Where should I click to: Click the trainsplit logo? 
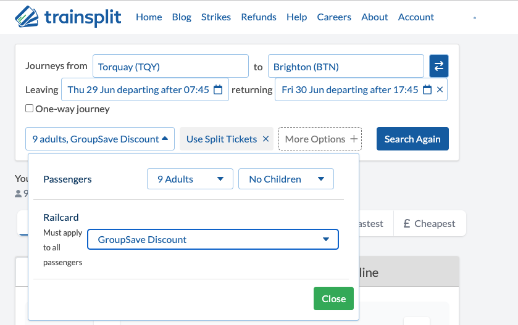coord(68,17)
